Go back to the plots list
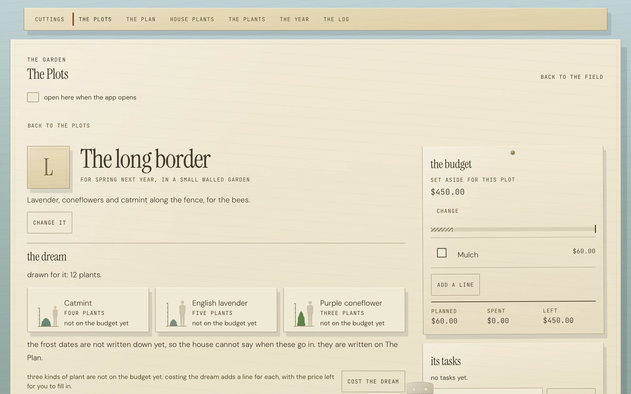Image resolution: width=631 pixels, height=394 pixels. tap(59, 126)
